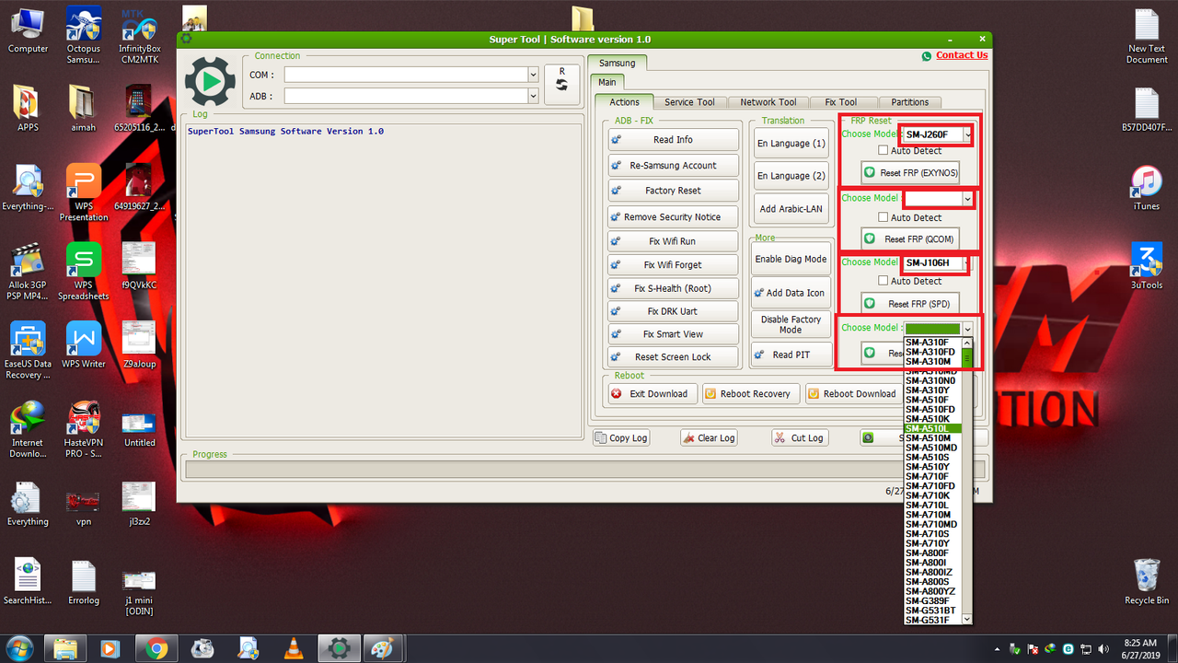Collapse the open fourth Choose Model dropdown
1178x663 pixels.
967,329
